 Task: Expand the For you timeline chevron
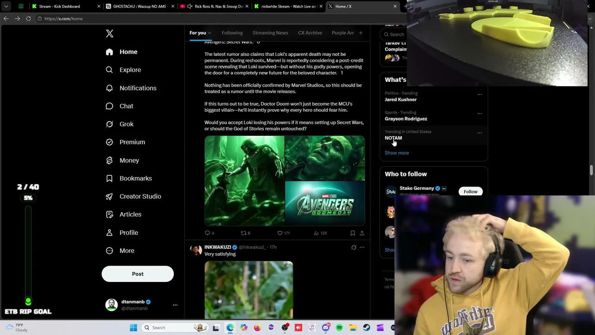209,33
